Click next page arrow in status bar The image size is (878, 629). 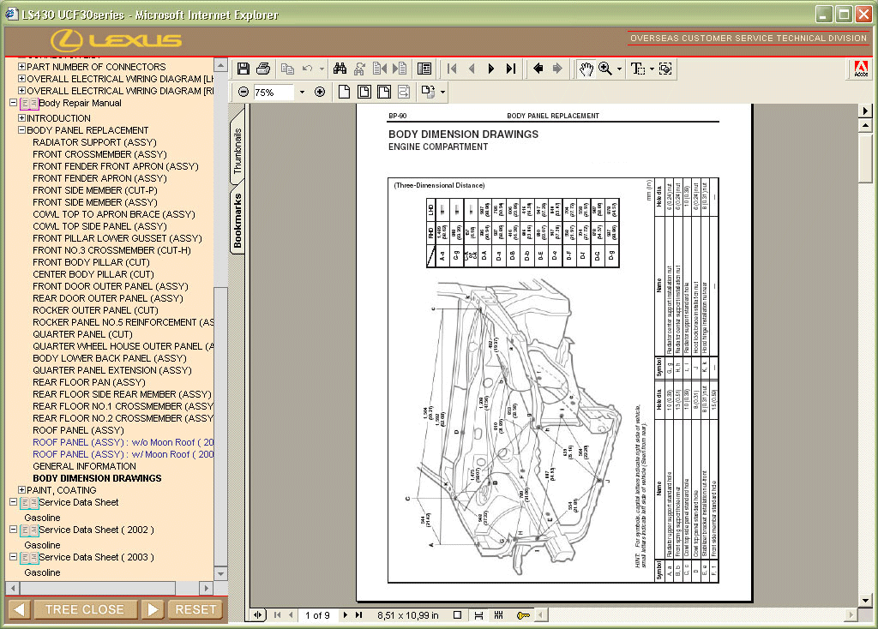coord(345,615)
